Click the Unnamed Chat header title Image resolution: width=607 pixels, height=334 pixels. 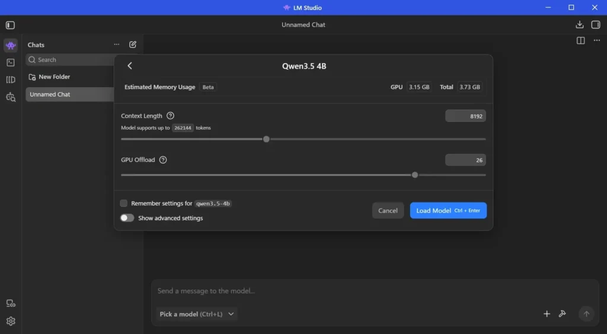click(x=303, y=25)
